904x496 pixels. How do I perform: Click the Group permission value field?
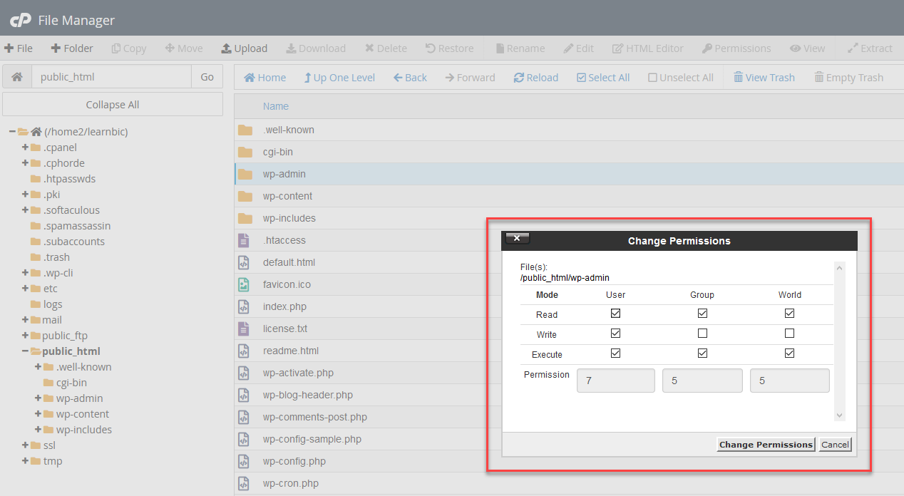[702, 381]
